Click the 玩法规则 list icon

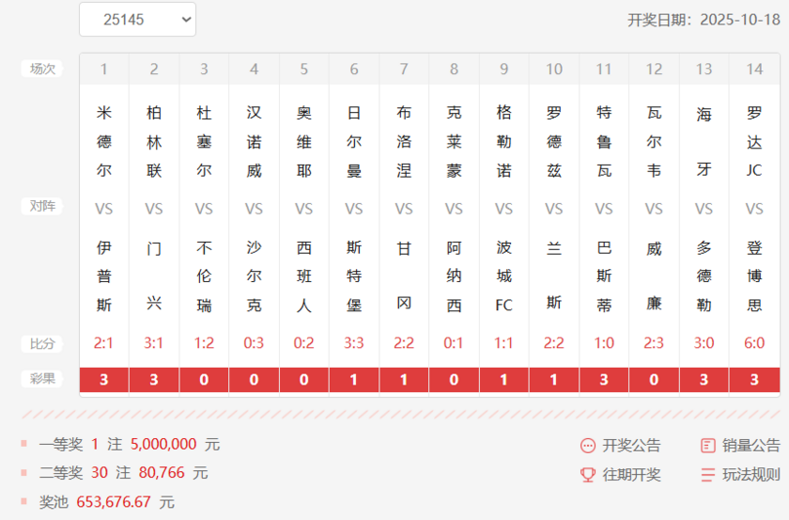[708, 475]
